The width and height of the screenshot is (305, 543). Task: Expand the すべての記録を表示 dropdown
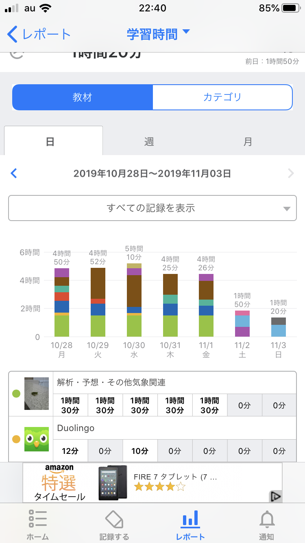(152, 208)
